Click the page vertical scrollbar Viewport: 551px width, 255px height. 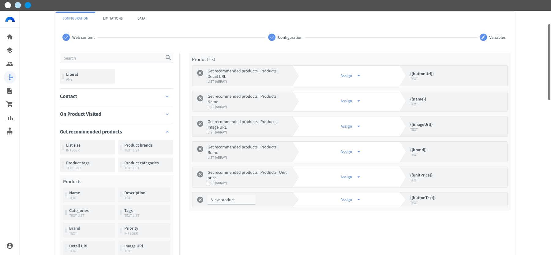pyautogui.click(x=549, y=62)
